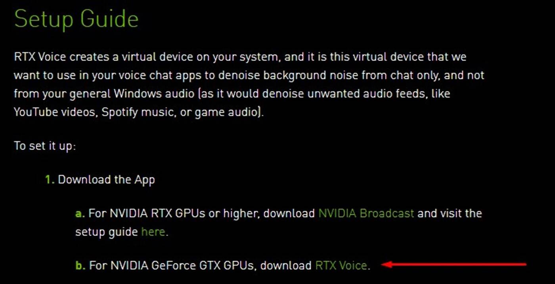Click the green "1." list number
Viewport: 555px width, 284px height.
tap(50, 179)
